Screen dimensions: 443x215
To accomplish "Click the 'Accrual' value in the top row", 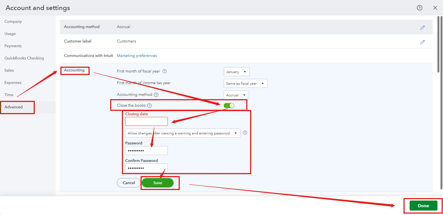I will click(x=124, y=27).
